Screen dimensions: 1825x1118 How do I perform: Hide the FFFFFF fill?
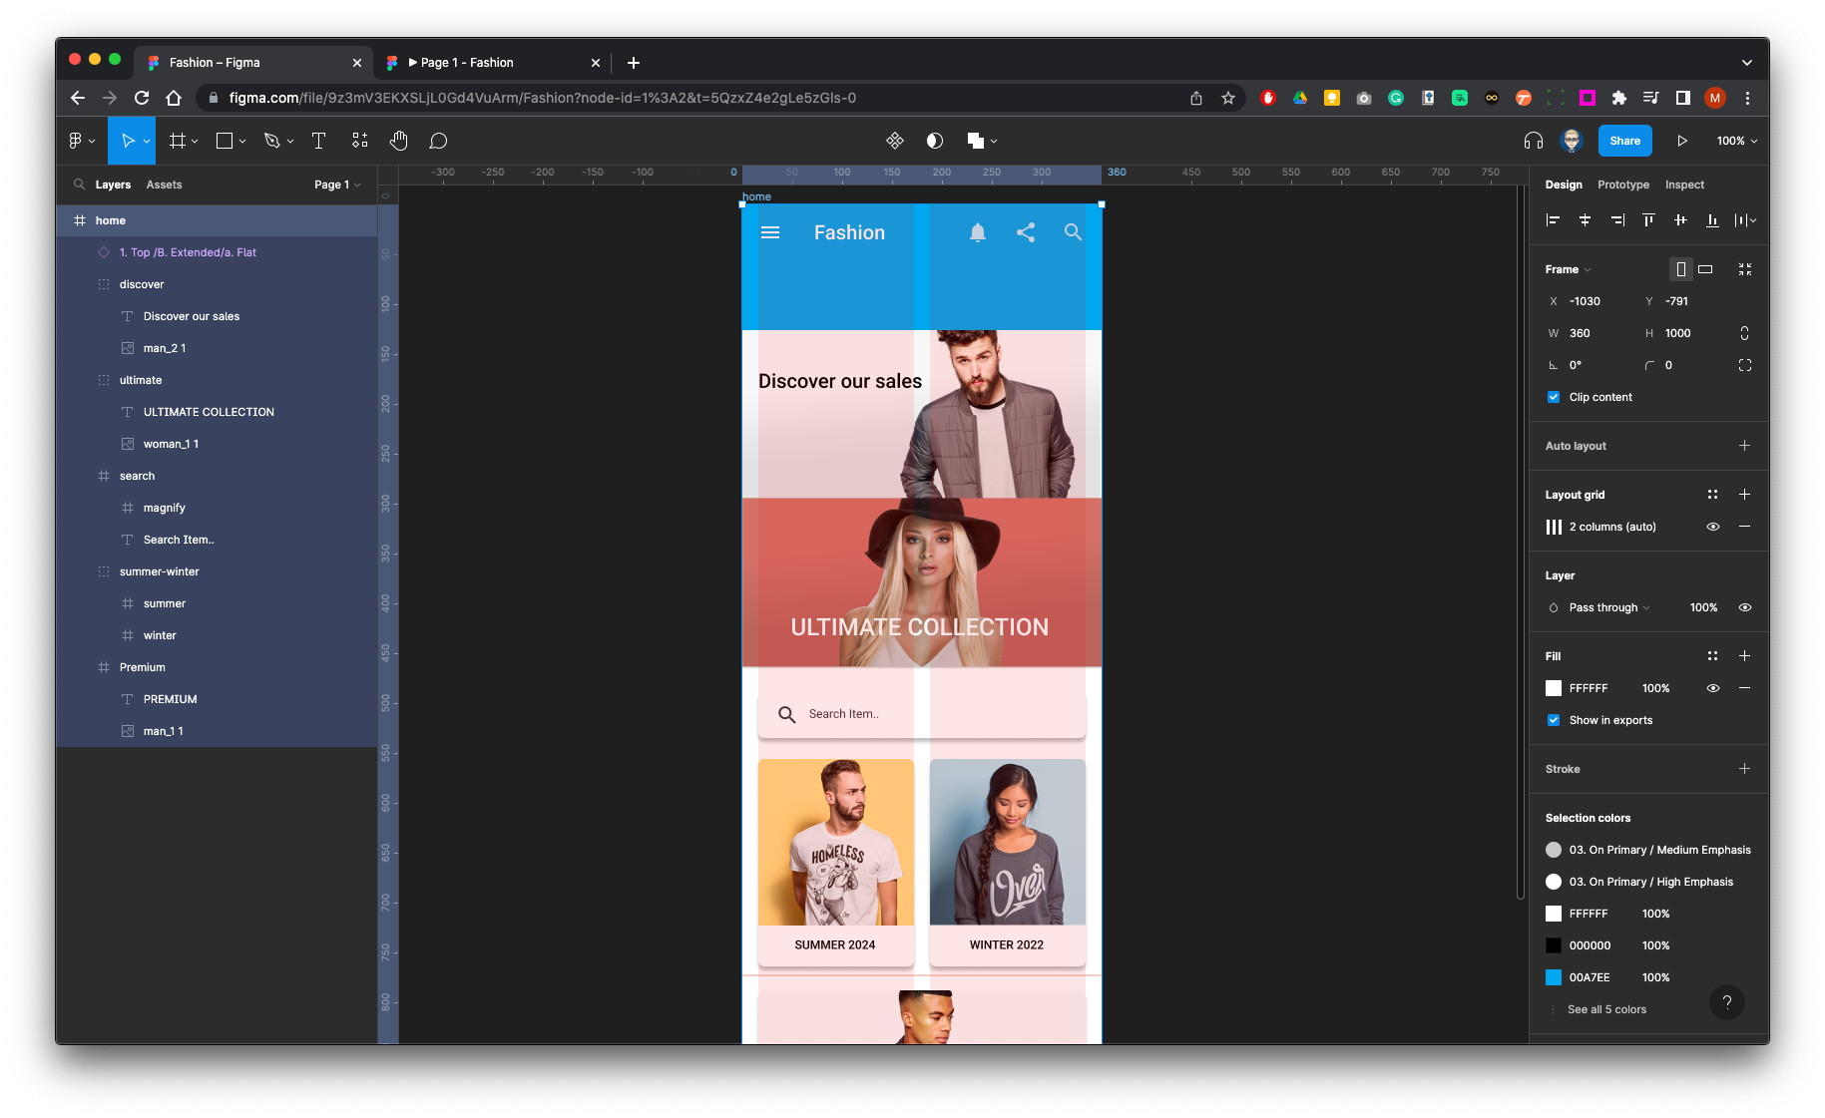[1713, 688]
